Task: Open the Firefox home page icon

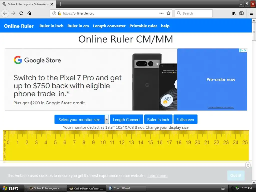Action: [29, 13]
